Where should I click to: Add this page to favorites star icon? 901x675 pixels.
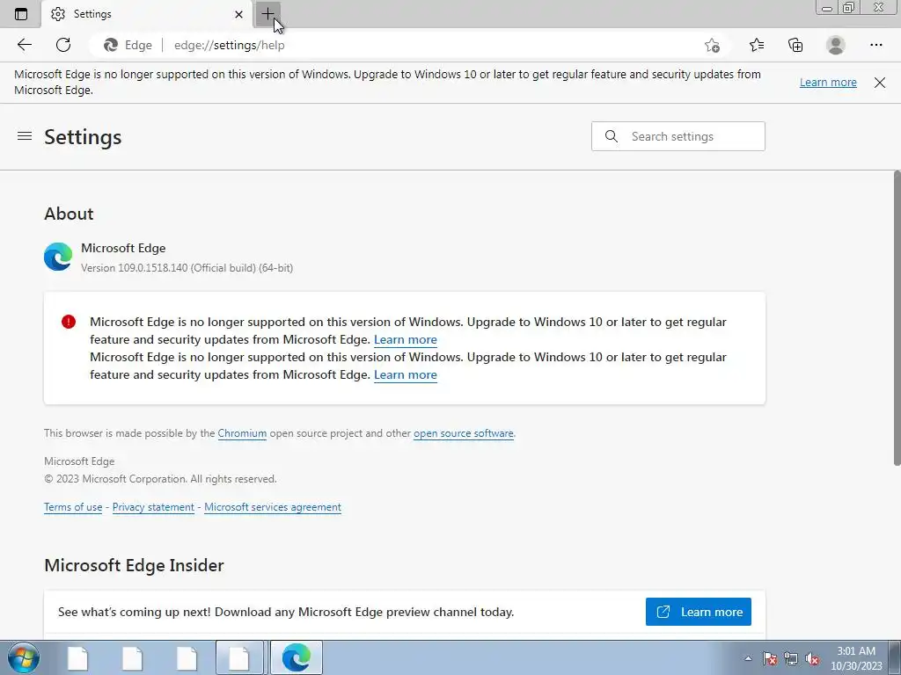point(712,46)
